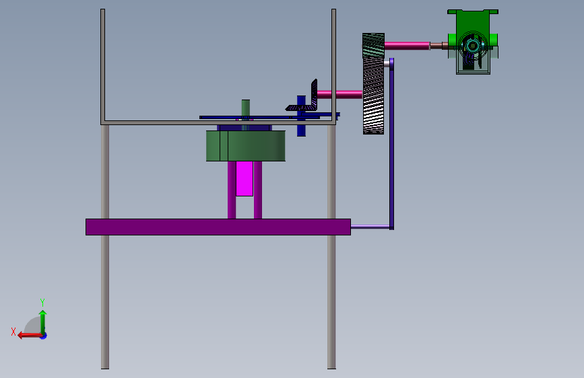Select the horizontal bevel gear
Viewport: 584px width, 378px height.
tap(300, 108)
